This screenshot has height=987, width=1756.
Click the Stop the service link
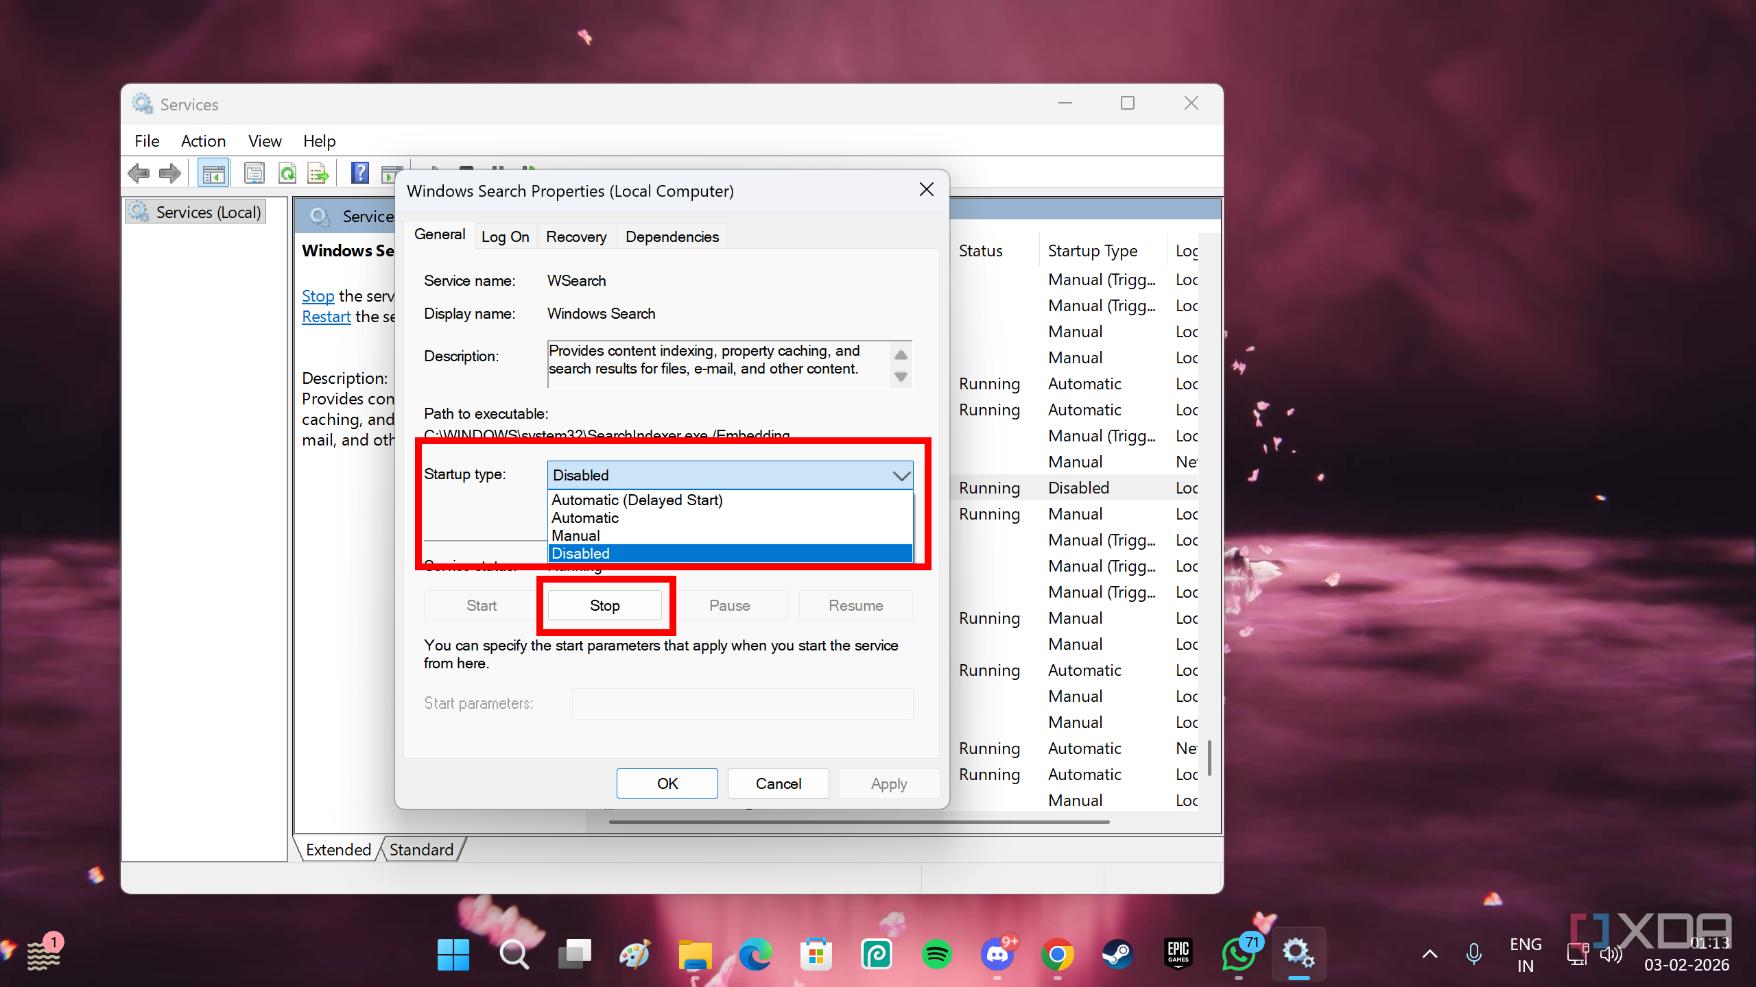coord(318,296)
